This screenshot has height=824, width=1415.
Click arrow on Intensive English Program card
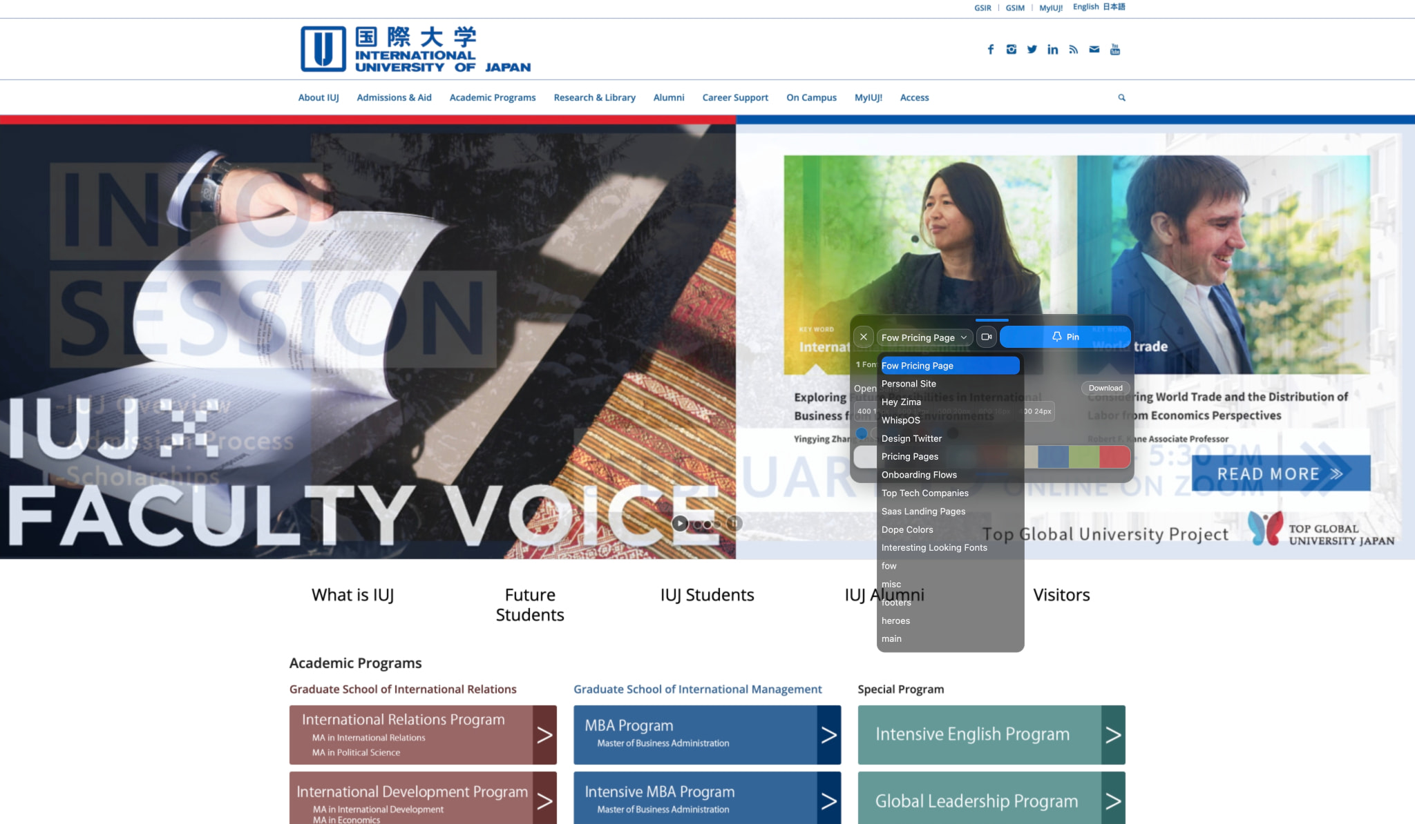click(1113, 735)
